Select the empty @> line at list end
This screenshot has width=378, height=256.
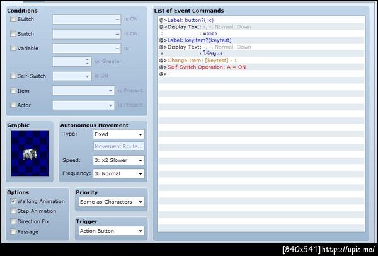tap(261, 74)
